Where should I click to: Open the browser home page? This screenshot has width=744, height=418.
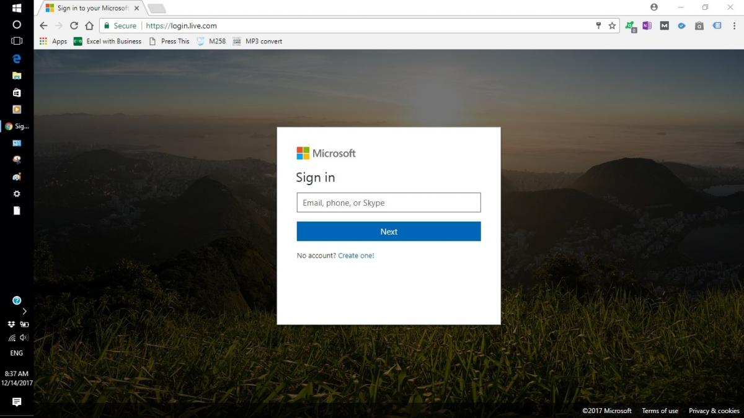(x=89, y=25)
